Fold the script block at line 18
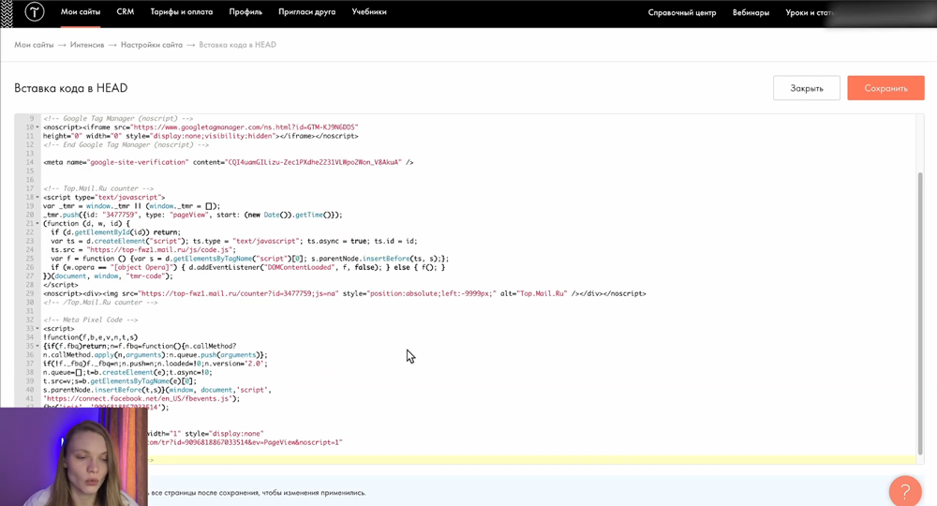Screen dimensions: 937x506 pyautogui.click(x=37, y=198)
